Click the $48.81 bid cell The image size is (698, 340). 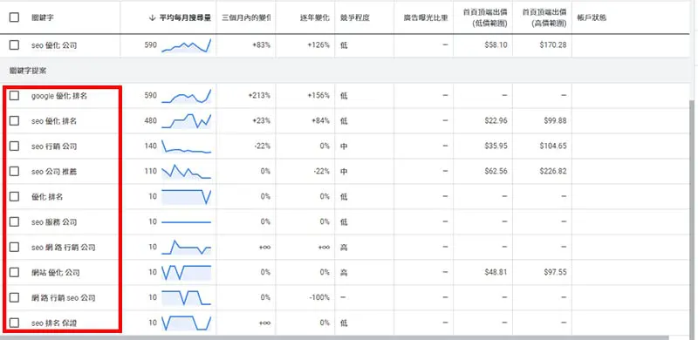(x=496, y=272)
